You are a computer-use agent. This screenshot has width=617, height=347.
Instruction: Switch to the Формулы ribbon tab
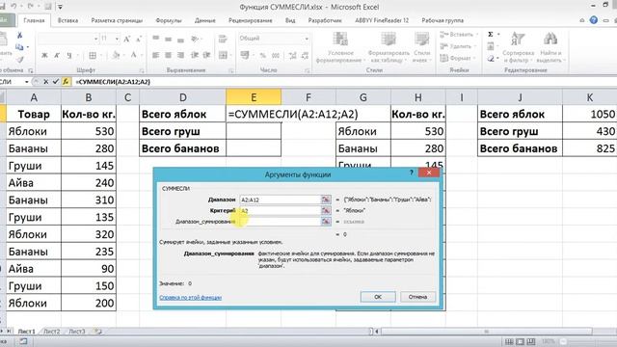coord(169,20)
